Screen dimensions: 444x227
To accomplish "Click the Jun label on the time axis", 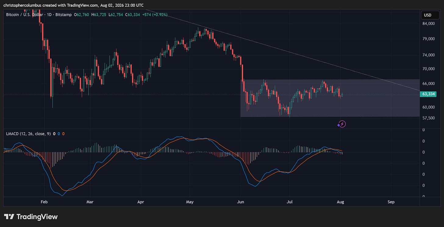I will point(241,202).
